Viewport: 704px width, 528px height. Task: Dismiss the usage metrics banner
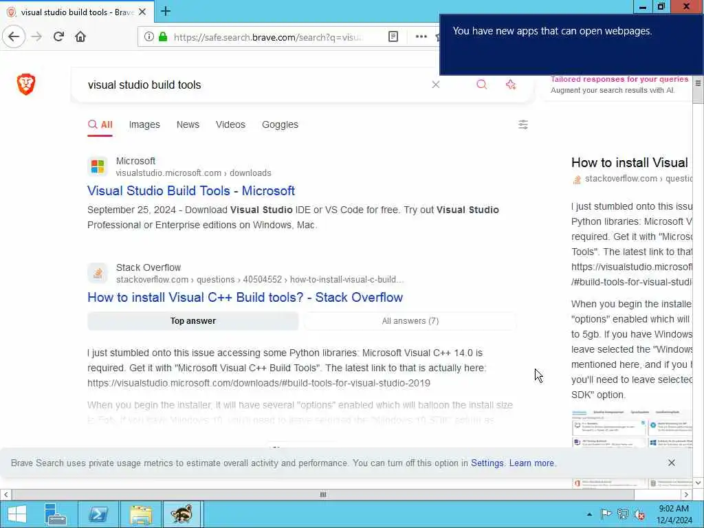tap(671, 463)
